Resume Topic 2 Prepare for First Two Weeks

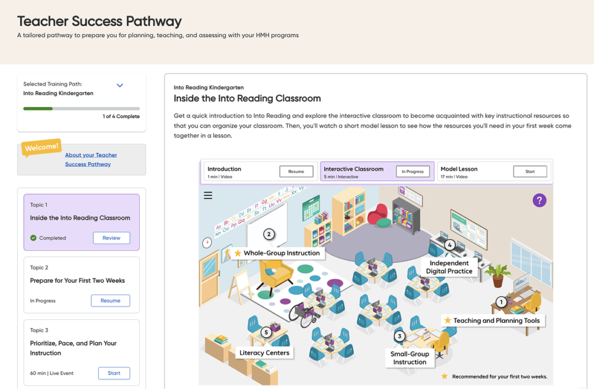[x=110, y=301]
